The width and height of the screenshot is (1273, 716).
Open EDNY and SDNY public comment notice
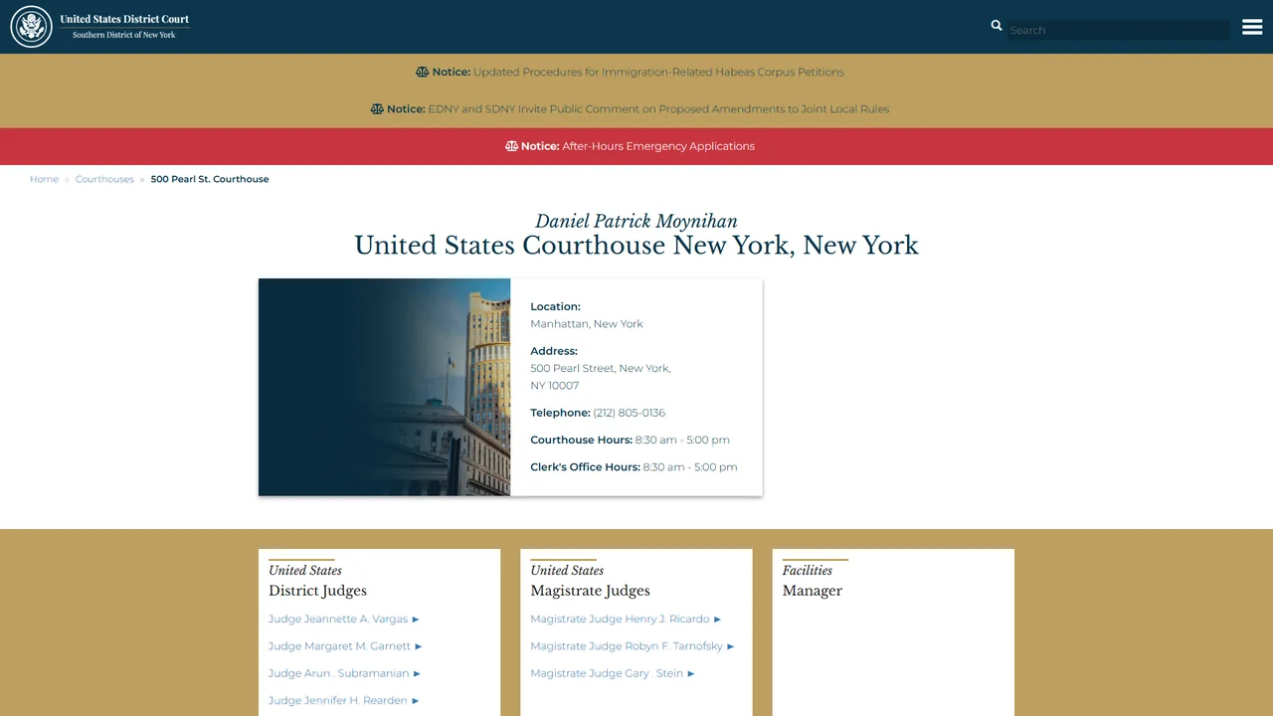click(658, 108)
